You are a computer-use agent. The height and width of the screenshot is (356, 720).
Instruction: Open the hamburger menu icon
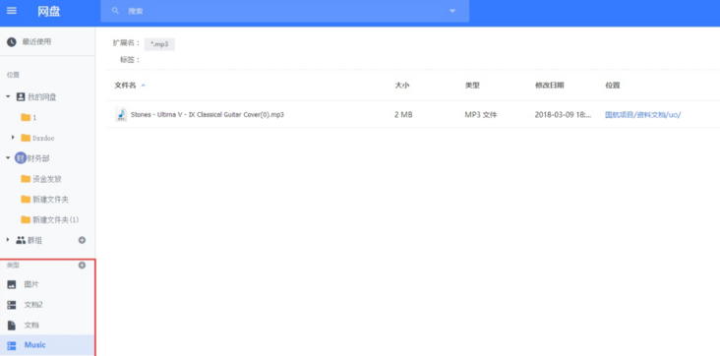point(12,11)
